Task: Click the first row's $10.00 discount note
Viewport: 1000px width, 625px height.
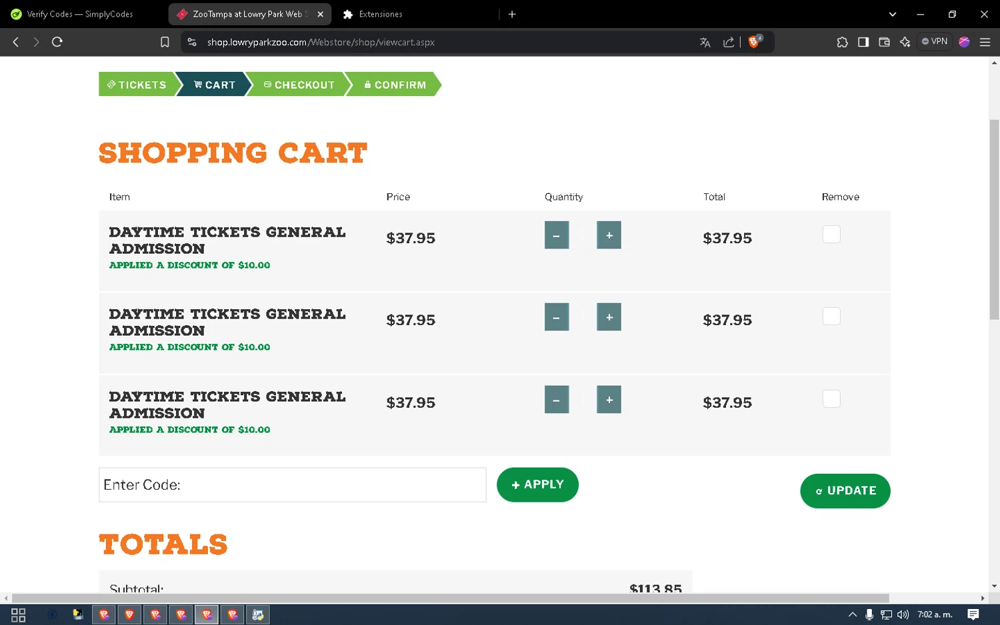Action: pyautogui.click(x=189, y=265)
